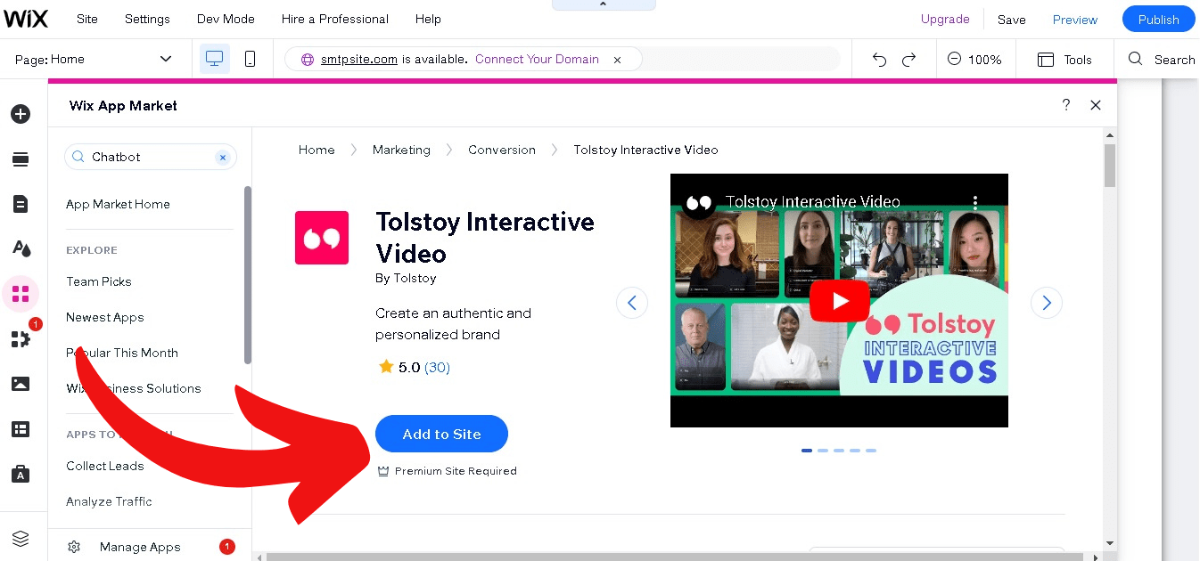Click the Upgrade link
This screenshot has width=1200, height=561.
(945, 19)
